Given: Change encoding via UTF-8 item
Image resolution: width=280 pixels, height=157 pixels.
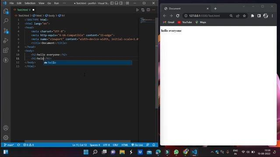Looking at the screenshot, I should pos(106,145).
